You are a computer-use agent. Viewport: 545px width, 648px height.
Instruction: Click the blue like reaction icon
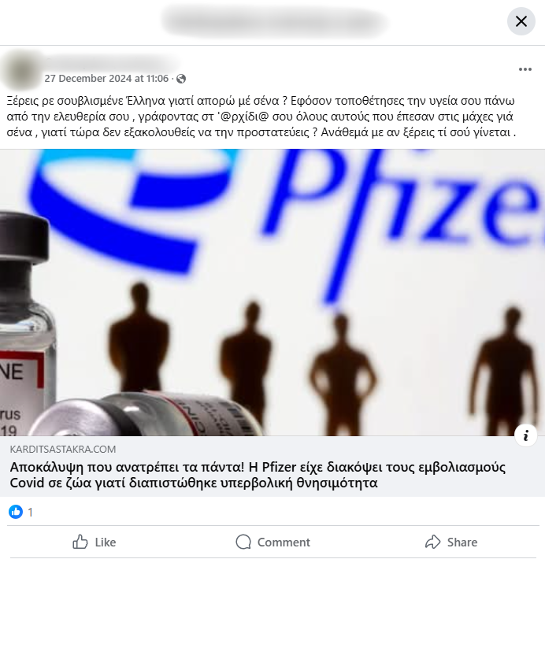point(16,512)
